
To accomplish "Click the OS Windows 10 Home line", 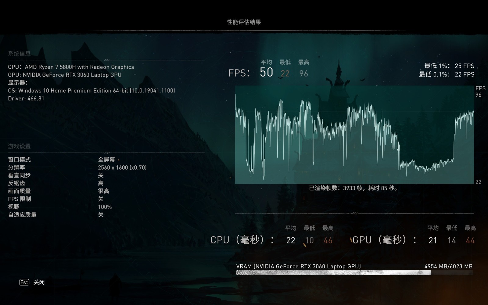I will pyautogui.click(x=91, y=91).
